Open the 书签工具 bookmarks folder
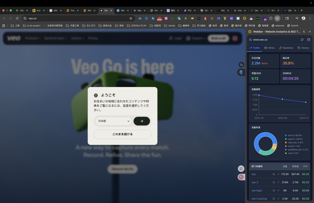The width and height of the screenshot is (314, 203). (72, 26)
